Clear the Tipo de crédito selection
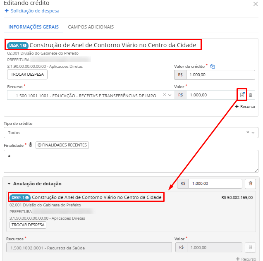The height and width of the screenshot is (261, 263). pos(248,132)
